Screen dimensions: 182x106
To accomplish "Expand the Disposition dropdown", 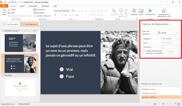I will [x=40, y=10].
